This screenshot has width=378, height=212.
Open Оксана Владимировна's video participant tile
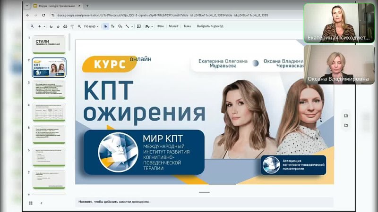click(339, 65)
